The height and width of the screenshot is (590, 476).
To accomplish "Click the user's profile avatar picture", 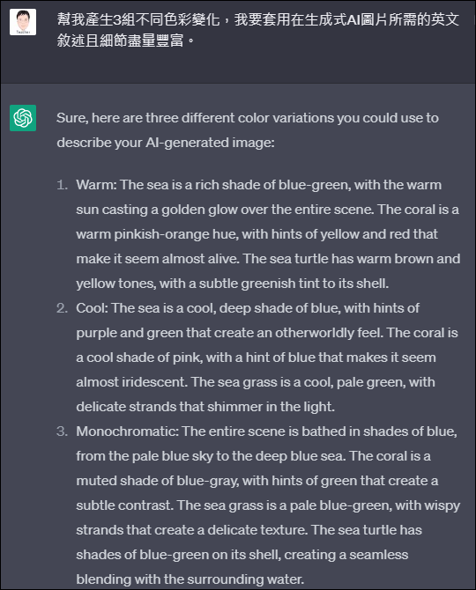I will pyautogui.click(x=23, y=22).
